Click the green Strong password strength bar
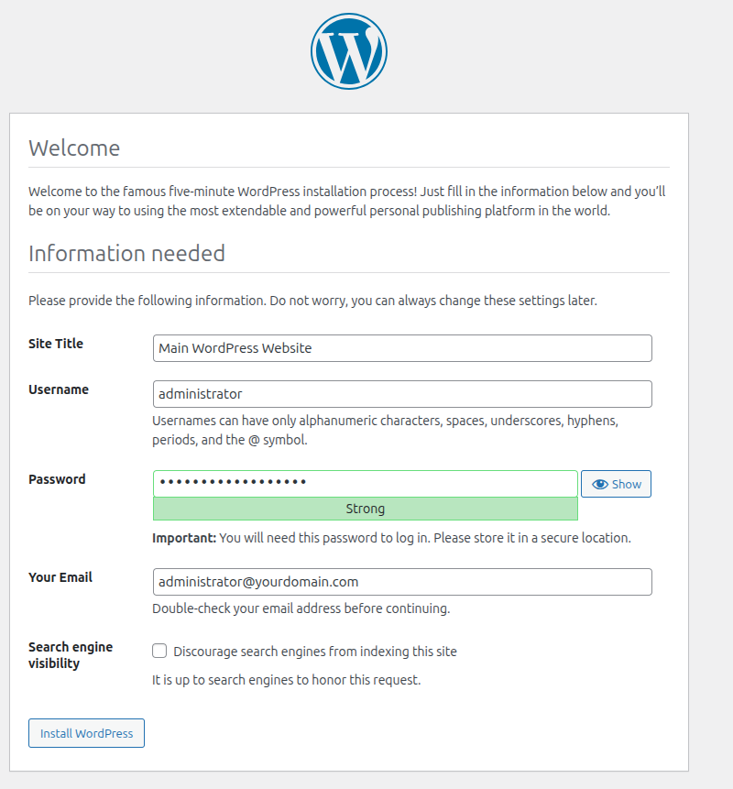 pos(365,509)
